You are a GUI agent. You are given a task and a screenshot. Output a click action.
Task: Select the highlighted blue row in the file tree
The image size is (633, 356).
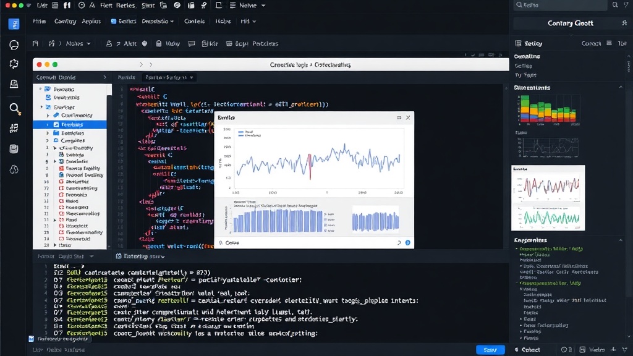(x=70, y=124)
